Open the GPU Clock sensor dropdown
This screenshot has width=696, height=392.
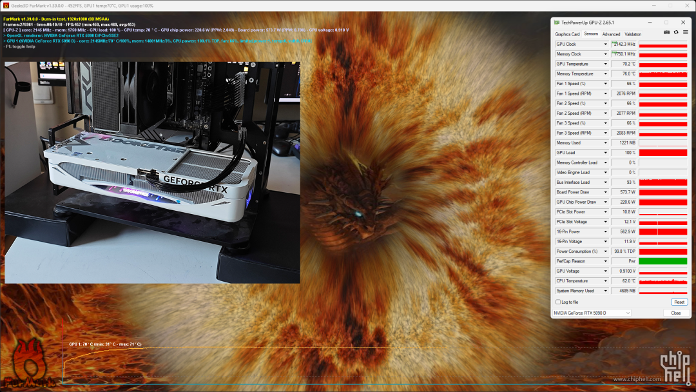point(605,44)
